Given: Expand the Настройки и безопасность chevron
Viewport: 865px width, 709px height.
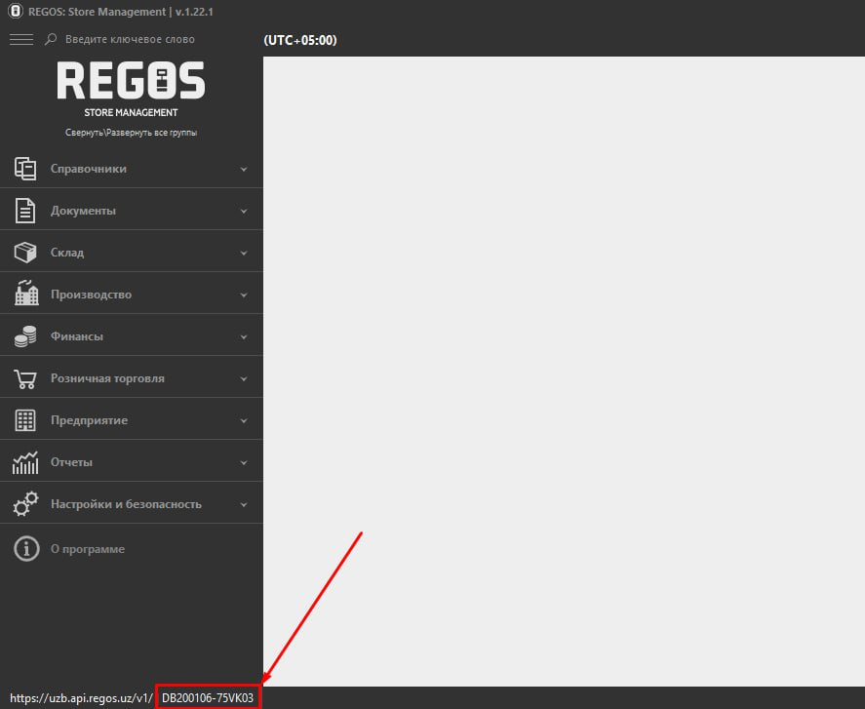Looking at the screenshot, I should (243, 504).
